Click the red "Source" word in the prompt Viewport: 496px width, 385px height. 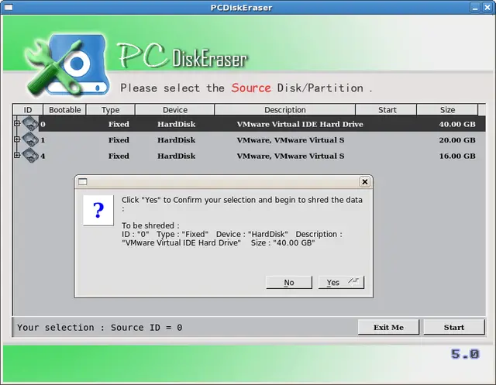click(x=251, y=88)
